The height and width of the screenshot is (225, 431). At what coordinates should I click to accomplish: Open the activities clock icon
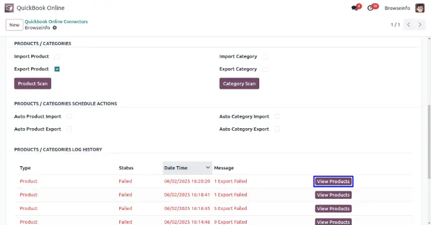pos(370,8)
